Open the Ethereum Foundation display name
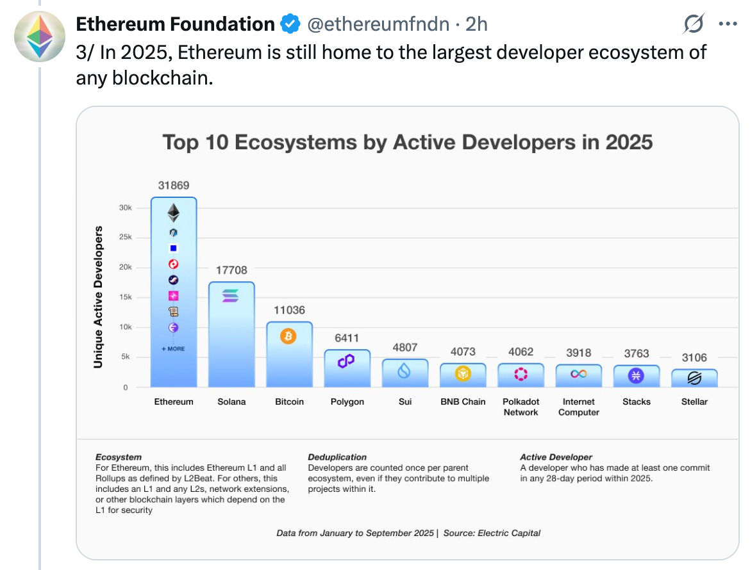The image size is (750, 570). (175, 24)
